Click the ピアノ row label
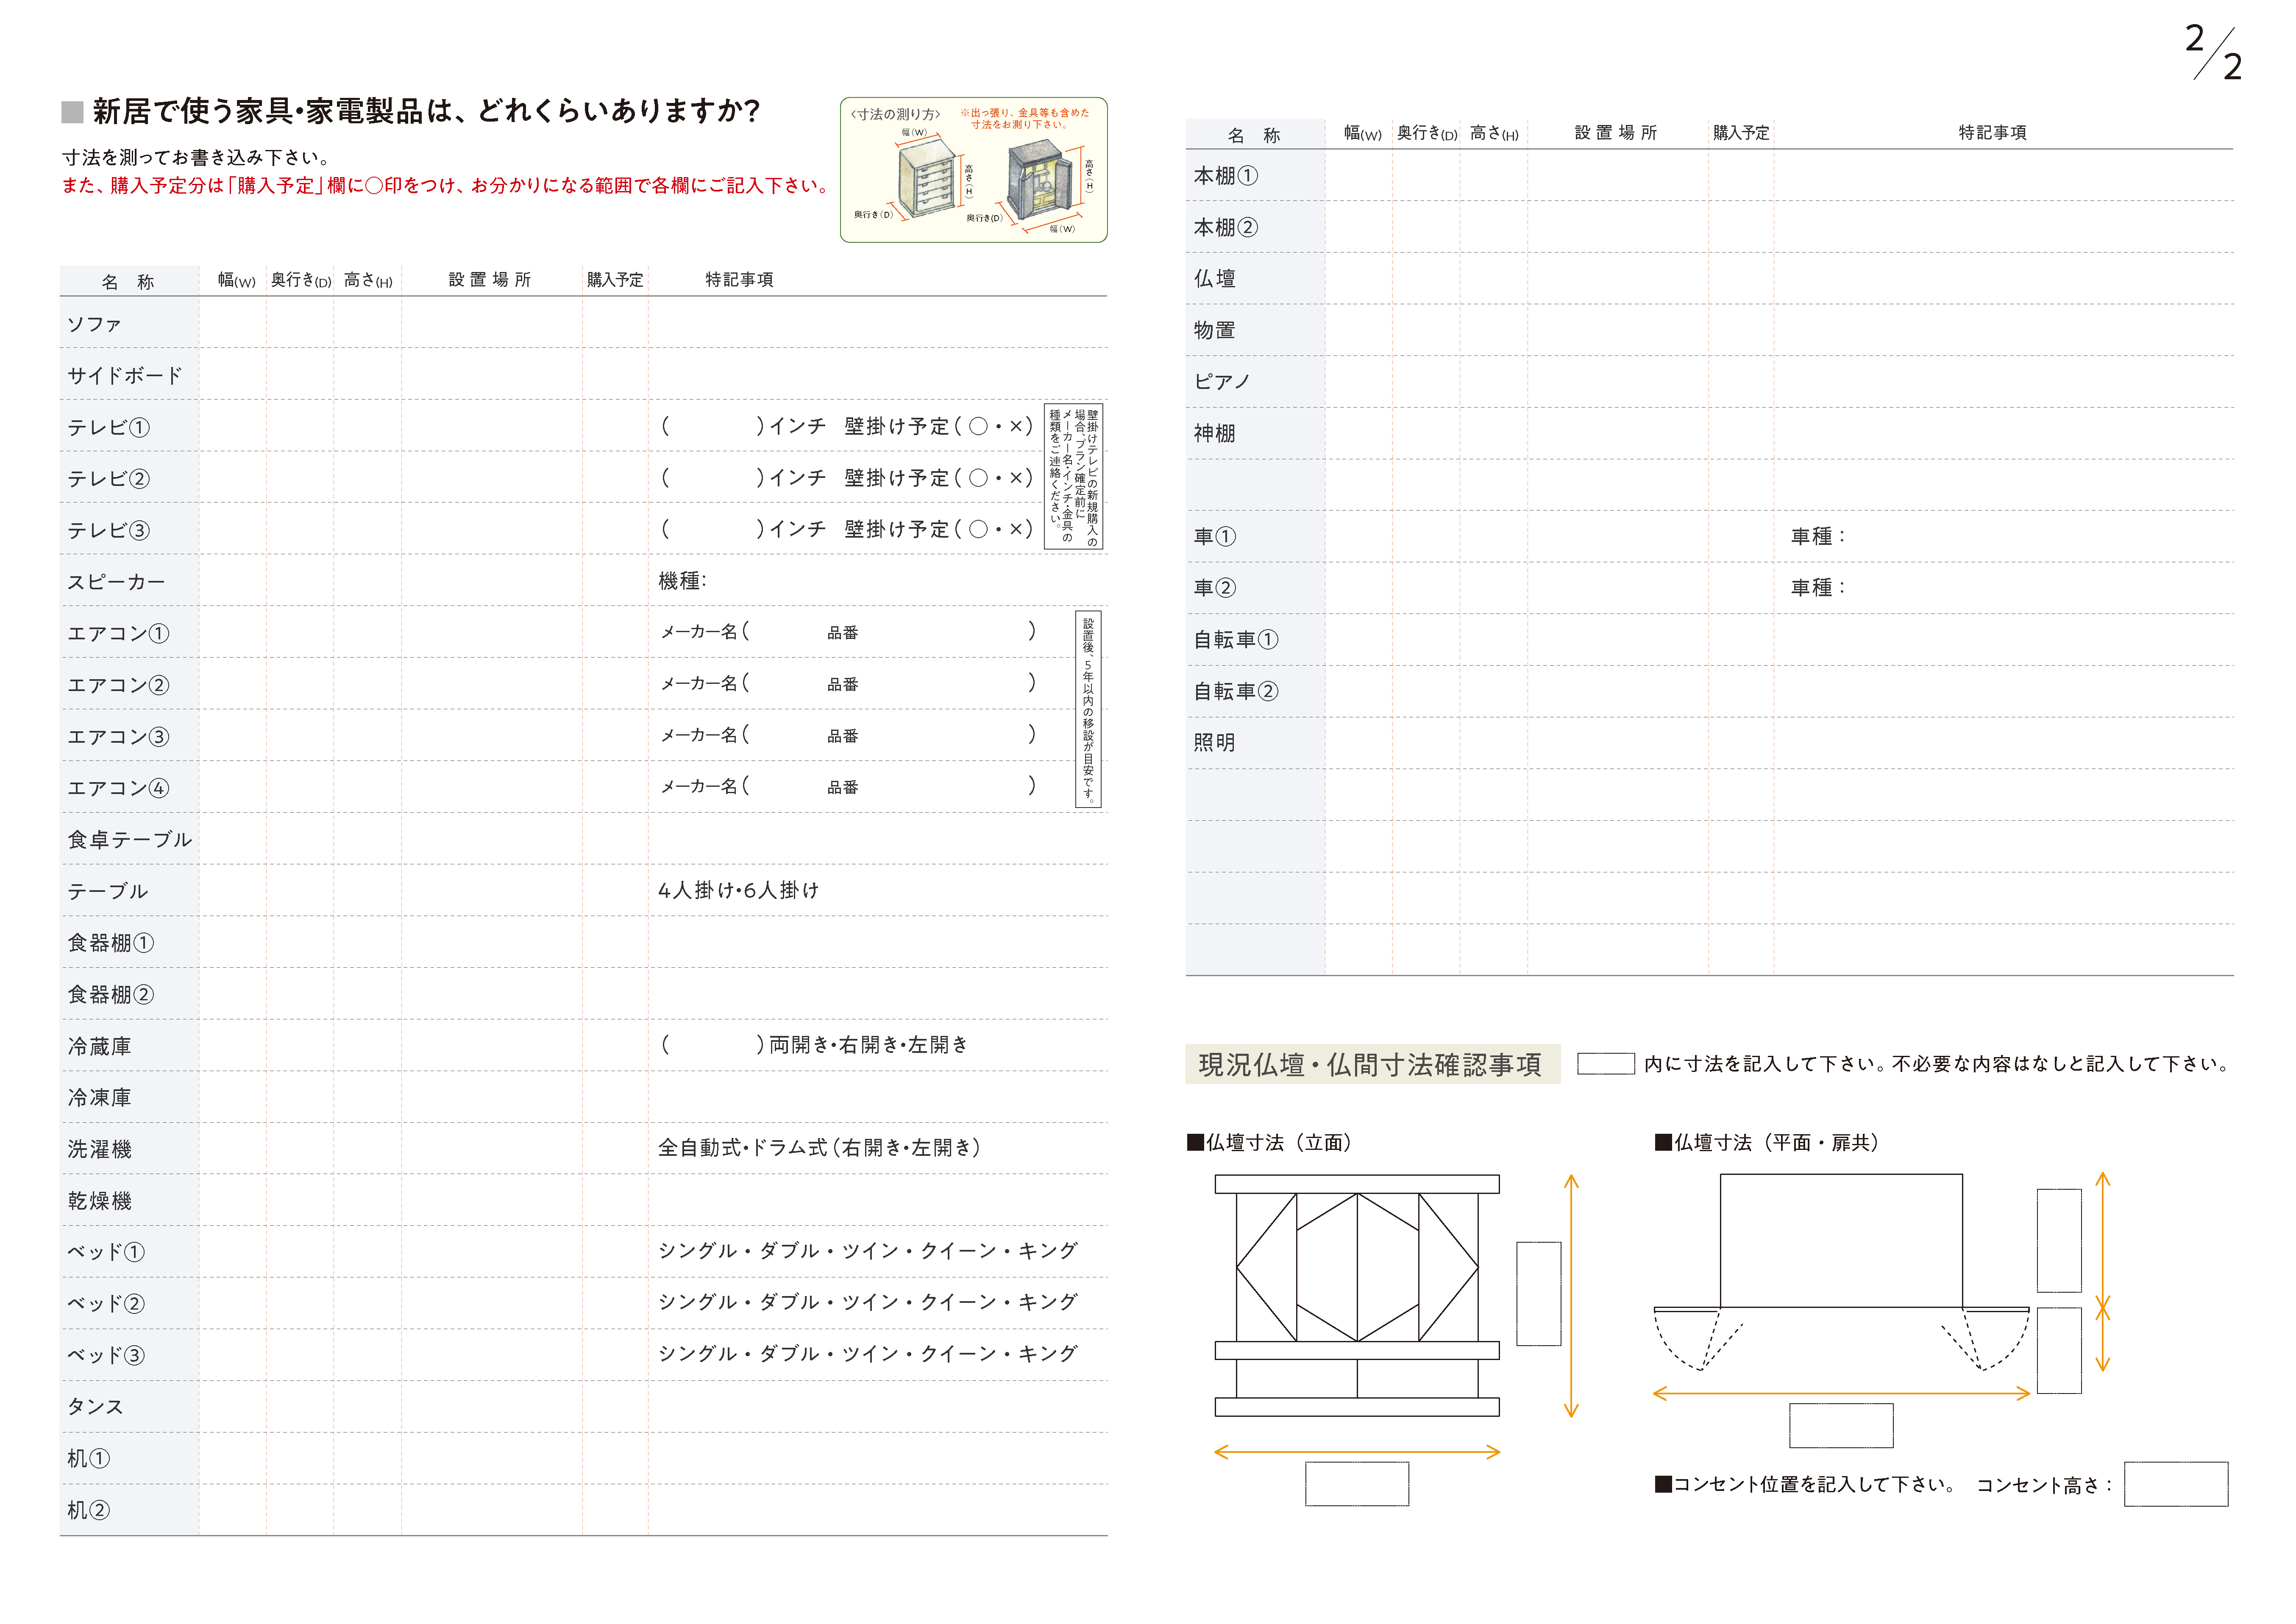The width and height of the screenshot is (2296, 1624). (1222, 382)
